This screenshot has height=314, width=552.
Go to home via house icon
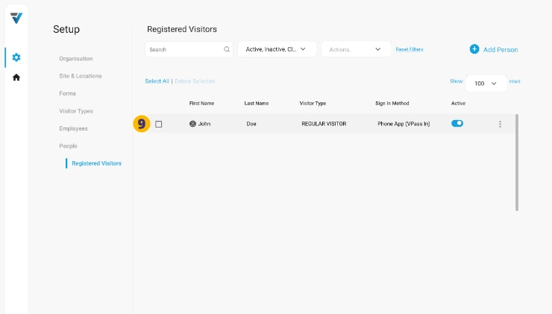[16, 78]
